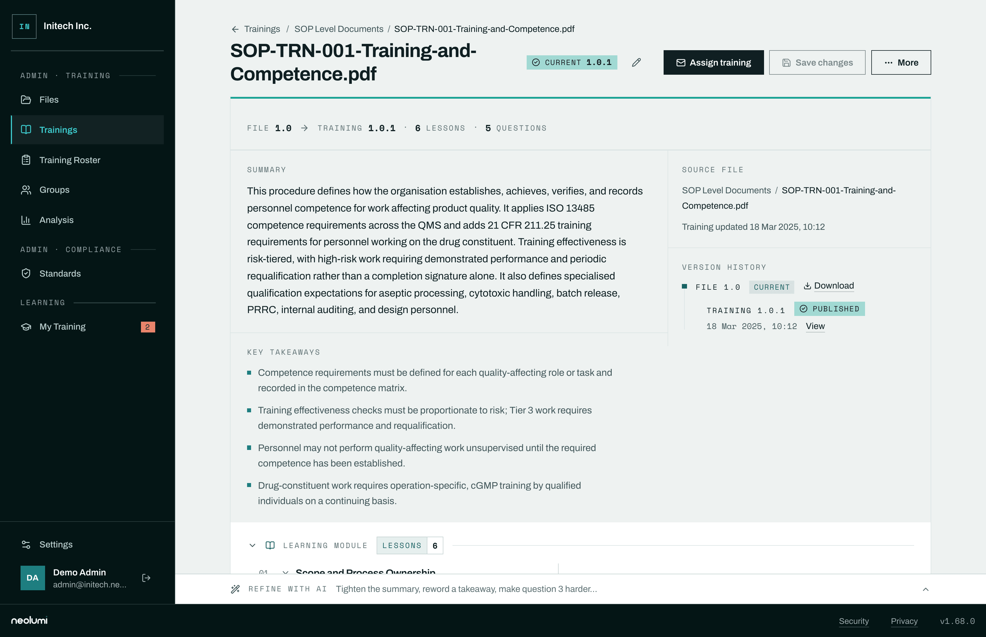Click the Initech Inc. IN logo
The height and width of the screenshot is (637, 986).
(x=25, y=27)
